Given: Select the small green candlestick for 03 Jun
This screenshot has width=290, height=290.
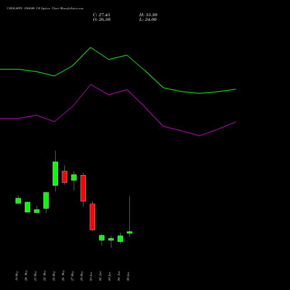Looking at the screenshot, I should pyautogui.click(x=111, y=240).
